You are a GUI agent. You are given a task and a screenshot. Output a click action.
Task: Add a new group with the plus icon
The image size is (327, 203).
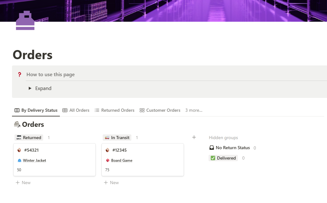194,137
